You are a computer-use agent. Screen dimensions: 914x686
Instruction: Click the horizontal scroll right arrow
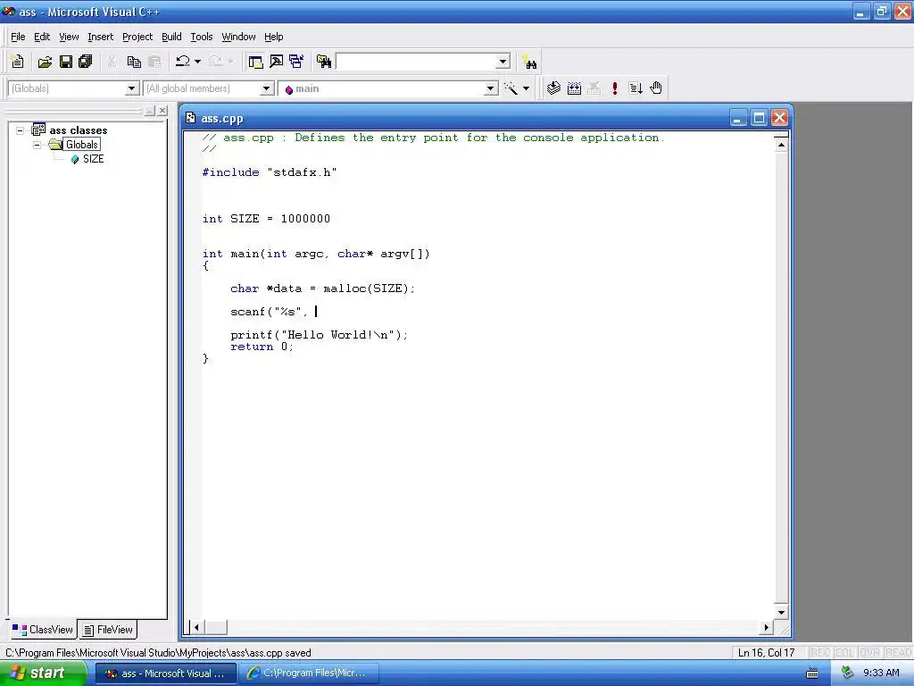tap(767, 628)
